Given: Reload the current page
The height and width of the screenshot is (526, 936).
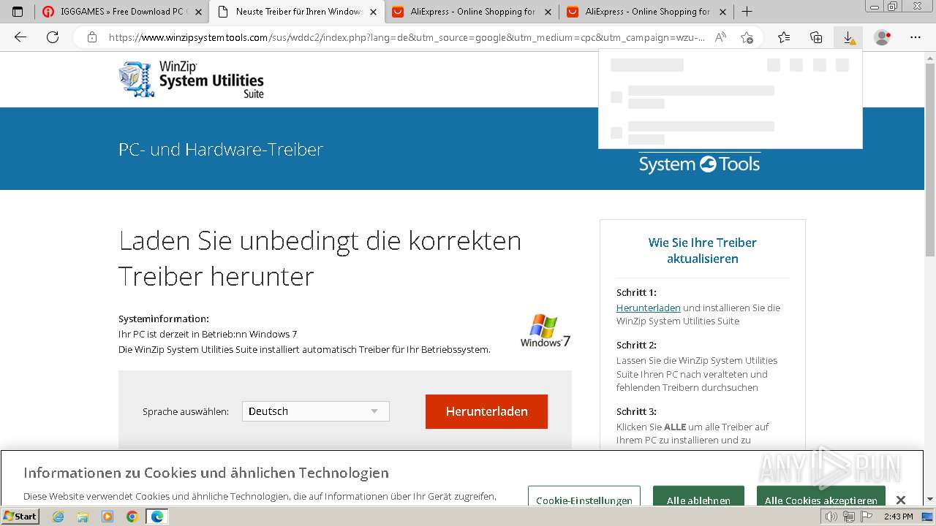Looking at the screenshot, I should [53, 37].
